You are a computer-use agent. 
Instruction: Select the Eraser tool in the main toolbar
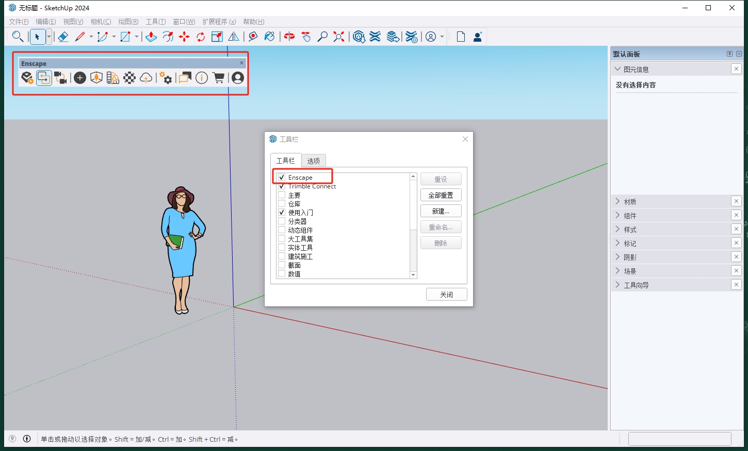pyautogui.click(x=63, y=37)
